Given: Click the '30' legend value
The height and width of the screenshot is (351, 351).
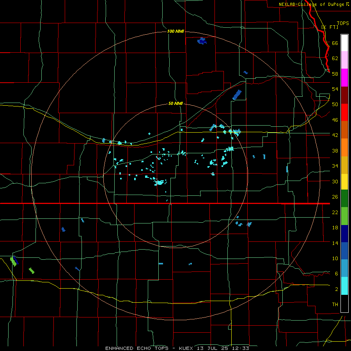Looking at the screenshot, I should [335, 181].
